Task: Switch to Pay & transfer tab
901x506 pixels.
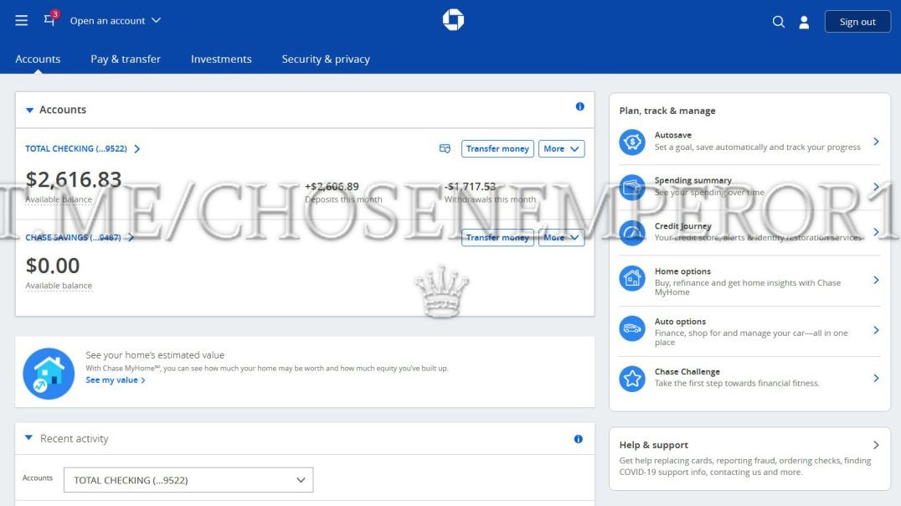Action: [x=126, y=59]
